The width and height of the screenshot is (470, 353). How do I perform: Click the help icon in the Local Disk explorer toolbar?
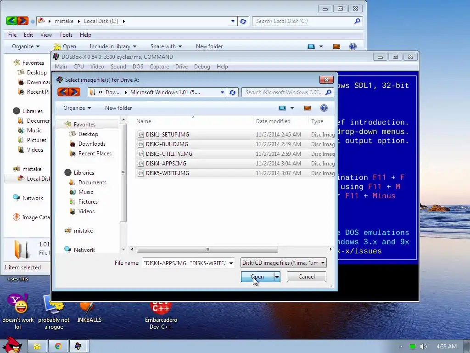point(353,46)
